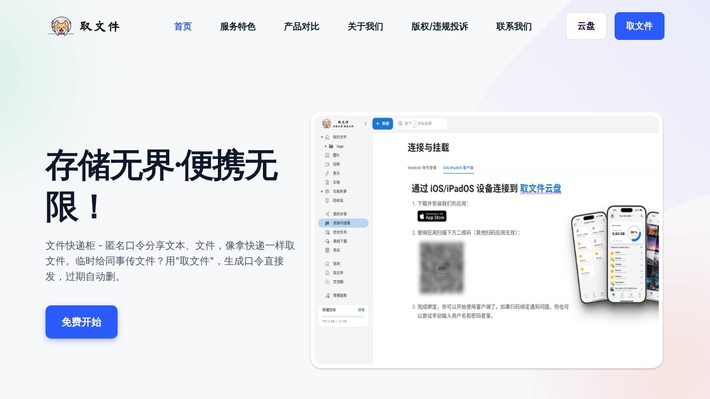Open the 取文件云盘 link in the guide
Image resolution: width=710 pixels, height=399 pixels.
pos(540,189)
